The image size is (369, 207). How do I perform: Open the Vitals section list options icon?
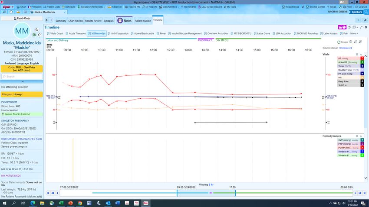pyautogui.click(x=357, y=55)
